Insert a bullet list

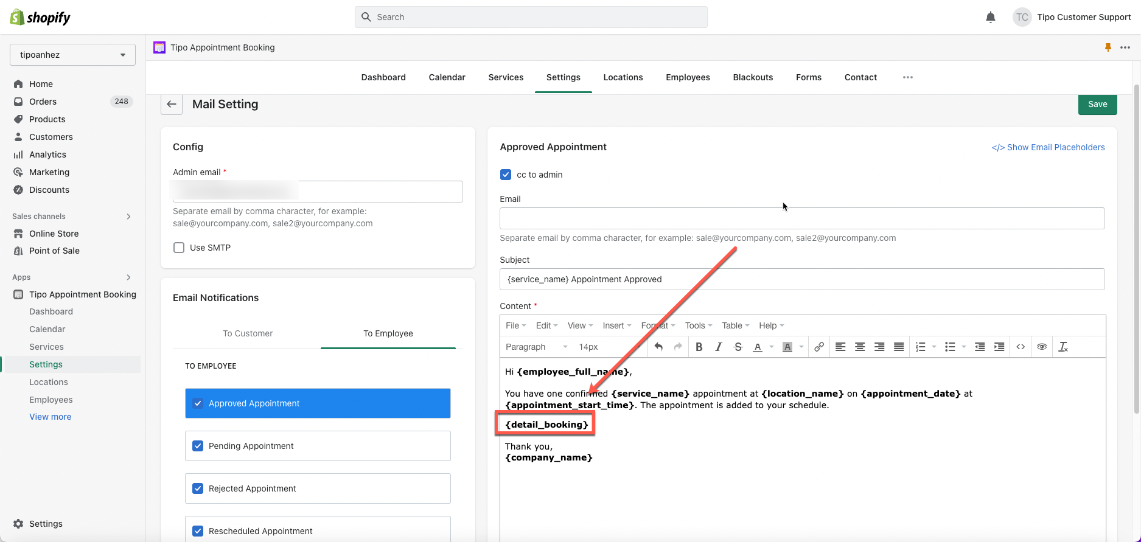[950, 347]
